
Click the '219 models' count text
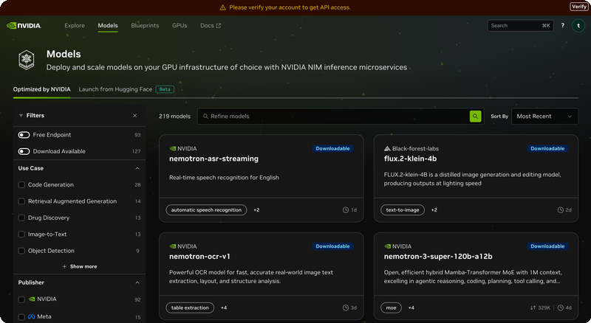(x=174, y=117)
